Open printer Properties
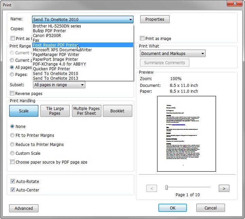This screenshot has height=219, width=245. click(155, 19)
